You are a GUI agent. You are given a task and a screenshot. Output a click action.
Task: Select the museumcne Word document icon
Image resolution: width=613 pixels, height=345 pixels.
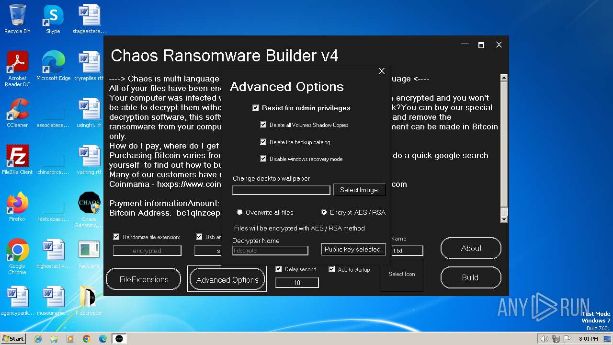(x=53, y=301)
